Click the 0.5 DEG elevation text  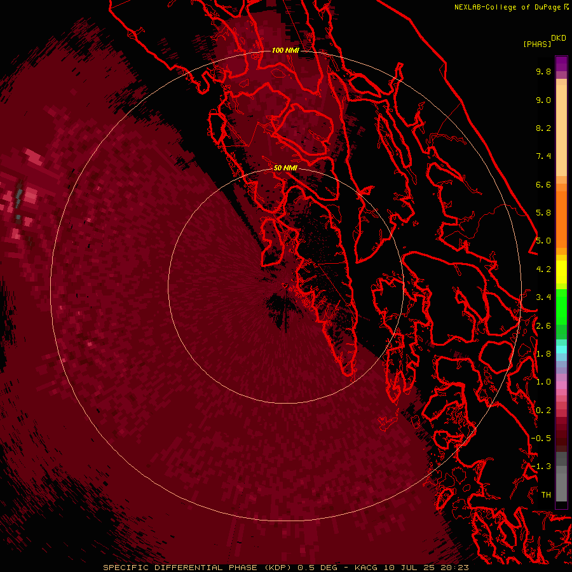317,568
